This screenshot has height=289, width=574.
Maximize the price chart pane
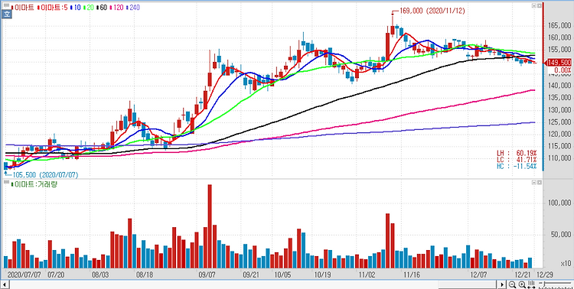click(x=539, y=5)
